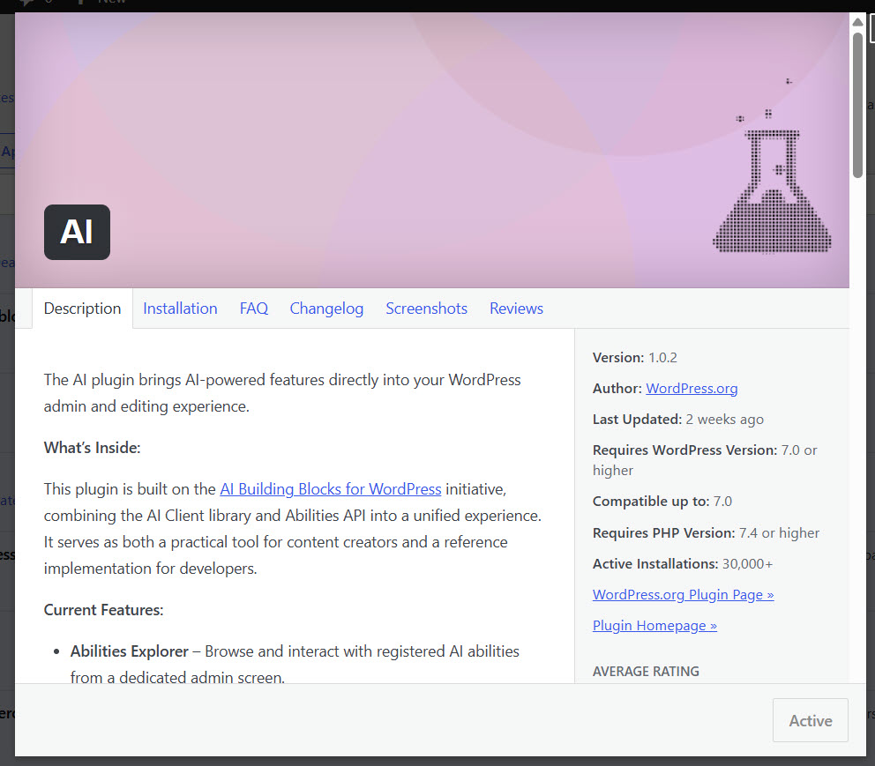This screenshot has width=875, height=766.
Task: Click 'Active Installations: 30,000+' text
Action: pyautogui.click(x=683, y=563)
